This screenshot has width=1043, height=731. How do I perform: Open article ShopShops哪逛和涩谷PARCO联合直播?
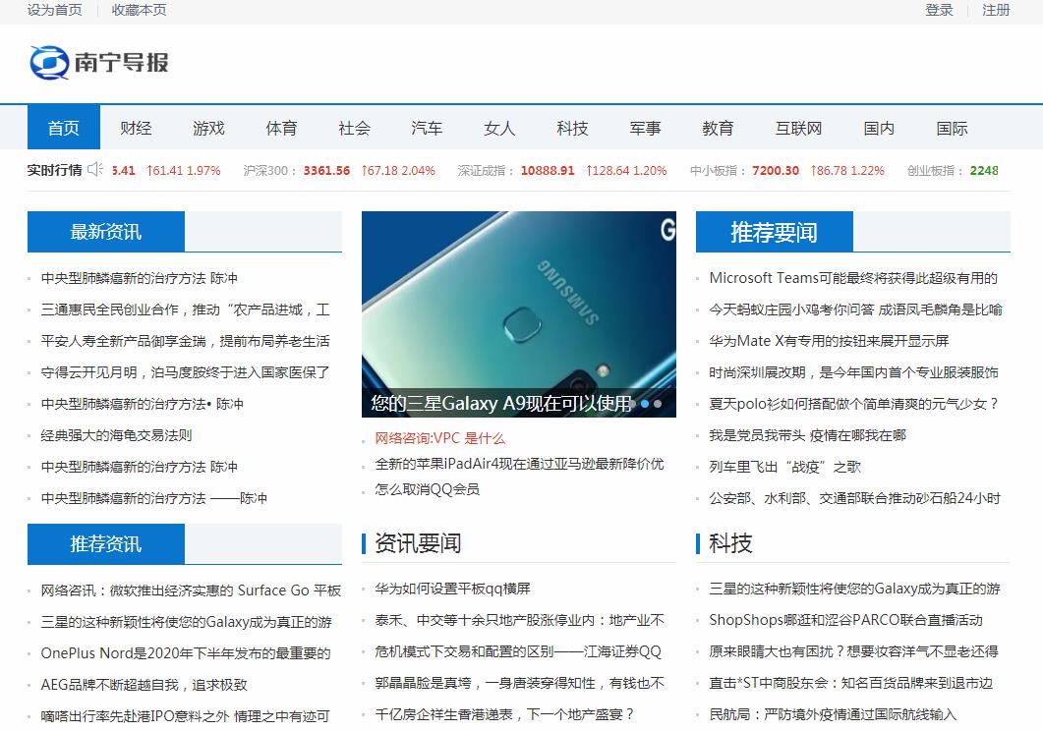tap(845, 620)
